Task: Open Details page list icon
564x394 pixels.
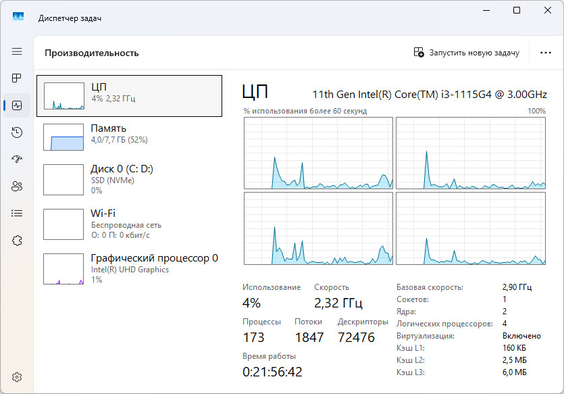Action: pos(17,214)
